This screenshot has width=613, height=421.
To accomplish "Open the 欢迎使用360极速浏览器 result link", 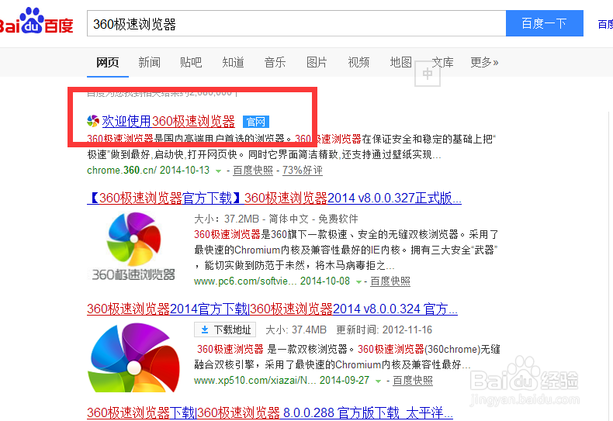I will tap(168, 122).
